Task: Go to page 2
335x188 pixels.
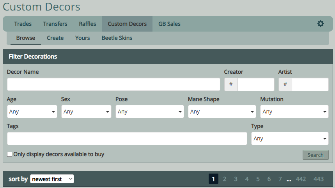Action: [x=225, y=179]
